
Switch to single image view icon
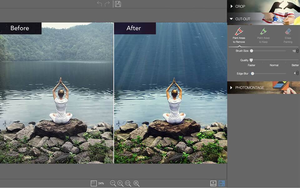click(x=213, y=183)
